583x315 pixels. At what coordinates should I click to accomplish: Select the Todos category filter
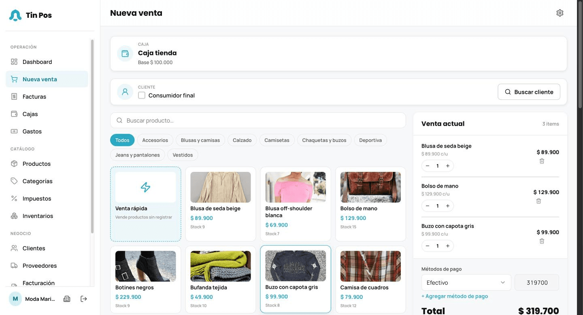click(122, 140)
